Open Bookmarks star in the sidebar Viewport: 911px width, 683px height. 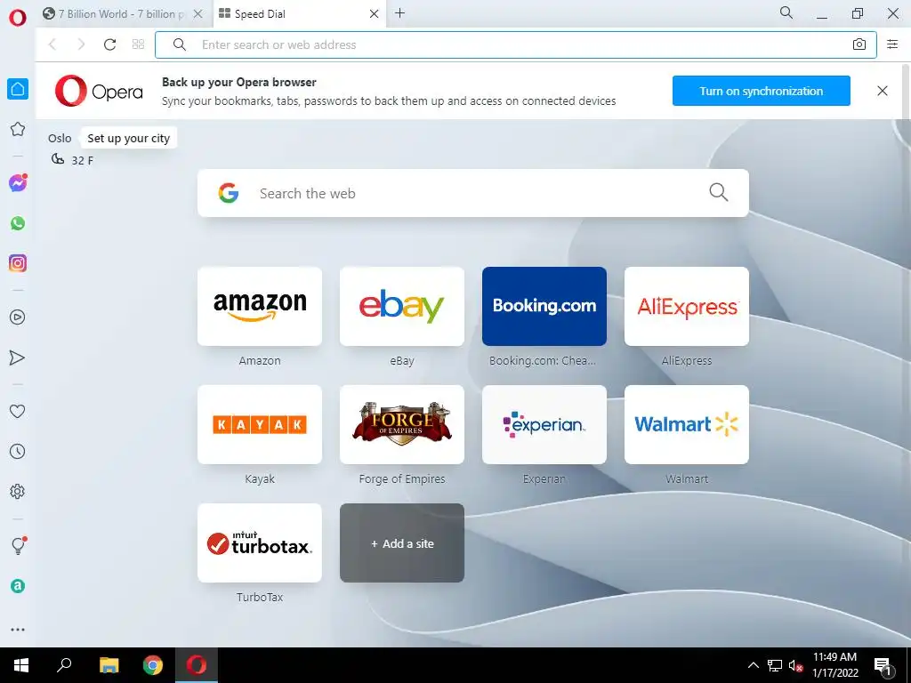tap(18, 129)
